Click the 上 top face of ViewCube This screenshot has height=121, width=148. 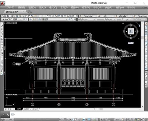131,31
